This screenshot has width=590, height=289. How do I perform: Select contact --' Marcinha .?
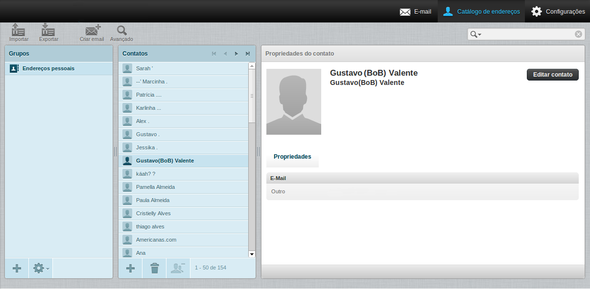pos(184,82)
